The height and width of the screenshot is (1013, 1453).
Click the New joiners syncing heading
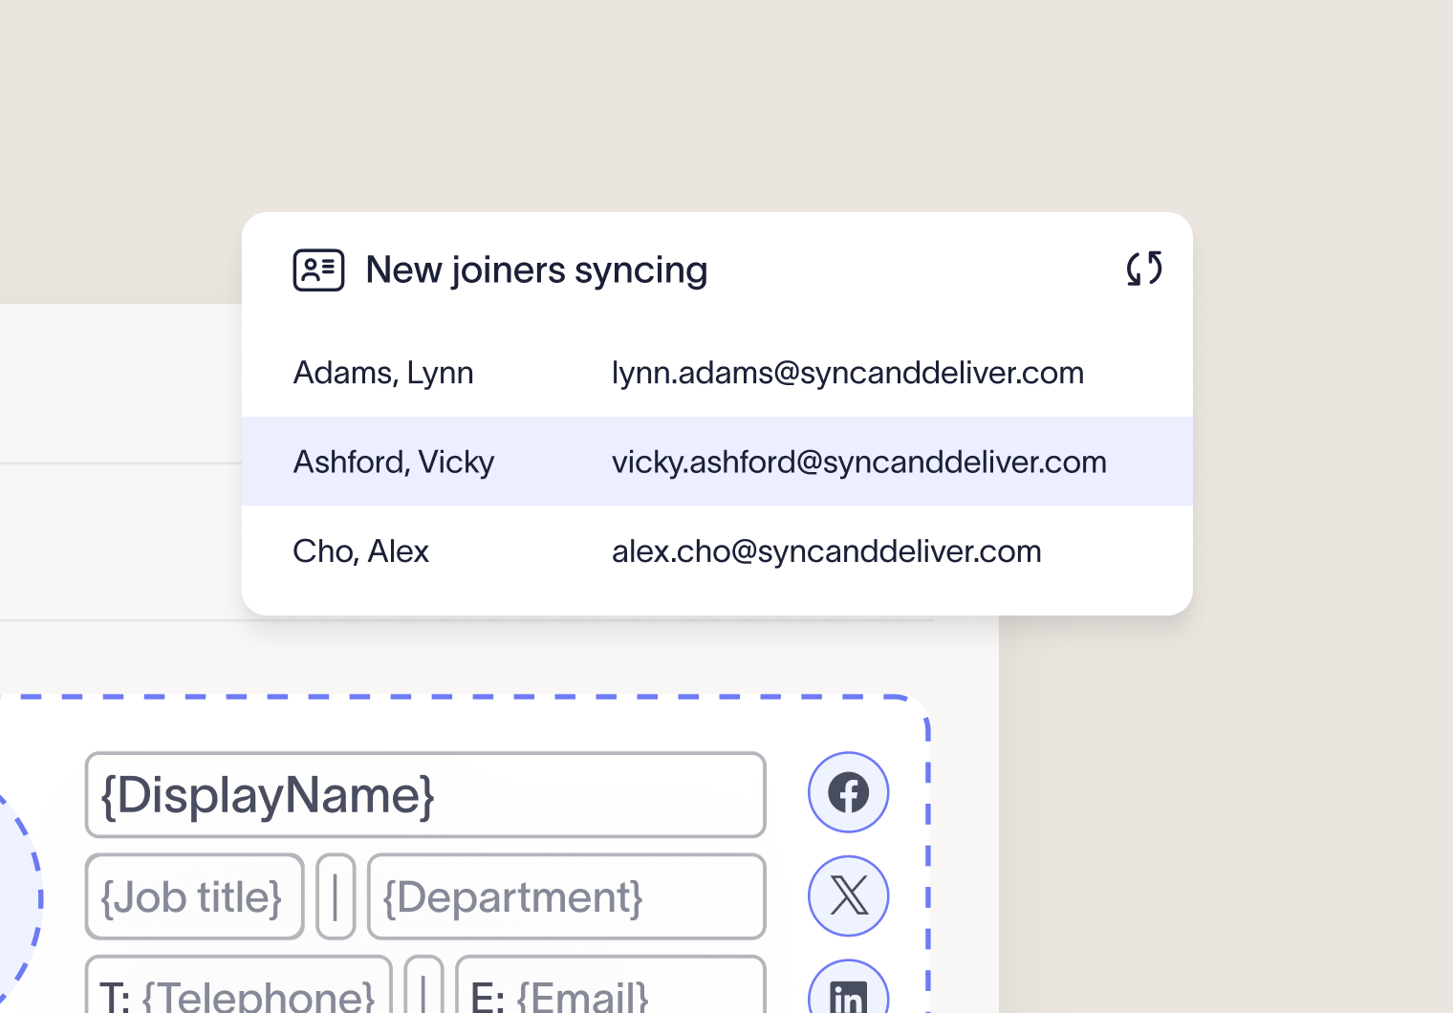[x=536, y=269]
